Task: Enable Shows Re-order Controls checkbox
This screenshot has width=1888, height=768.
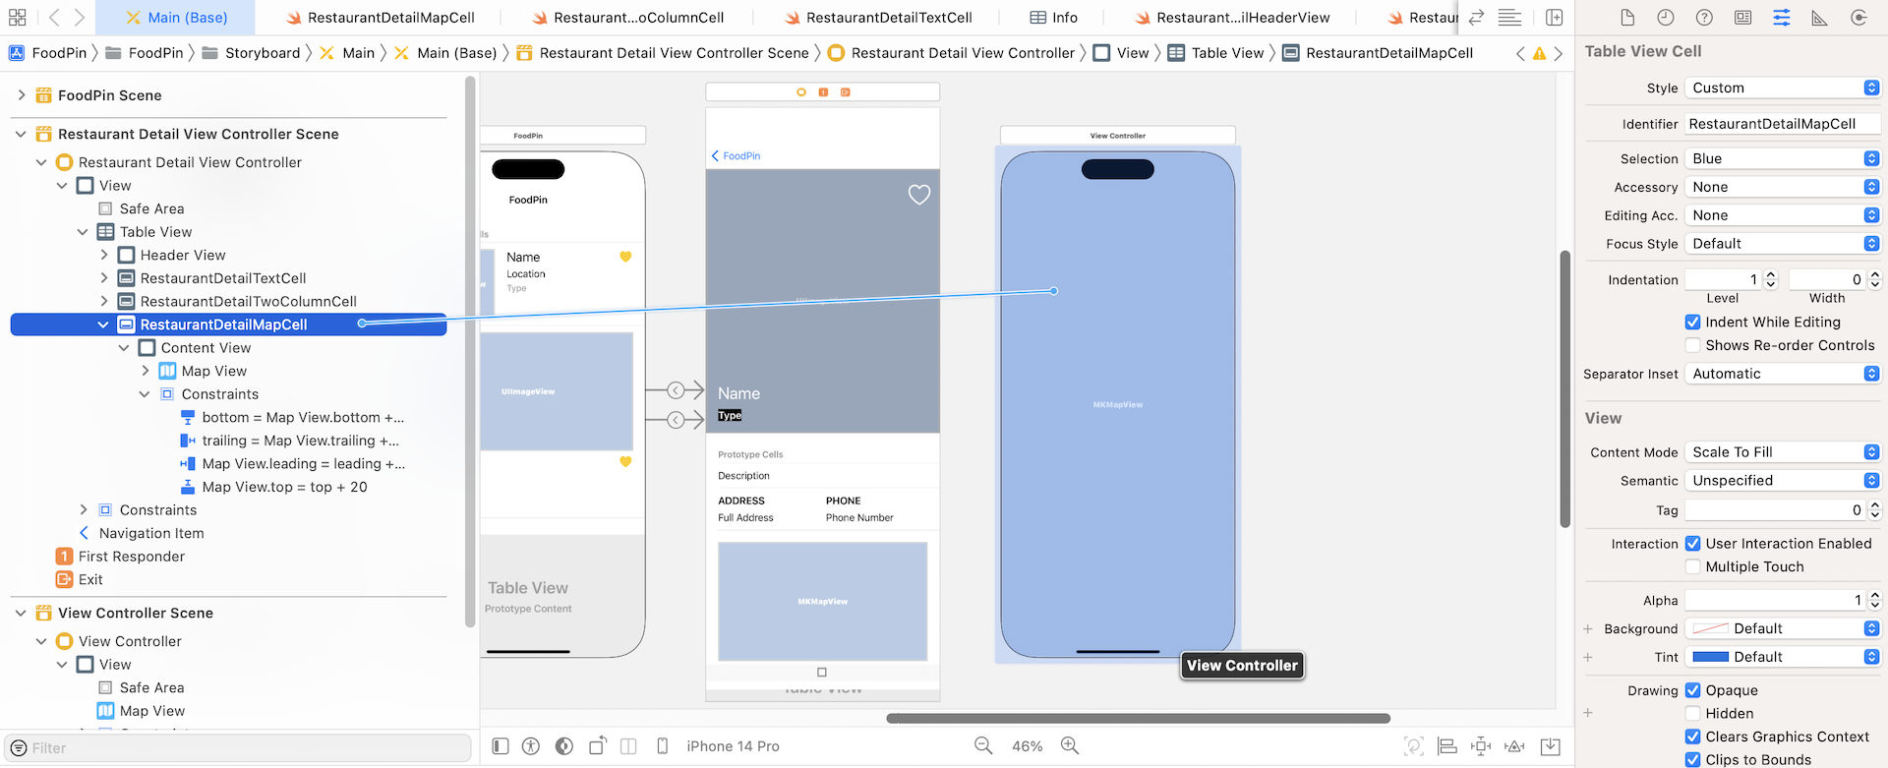Action: tap(1692, 345)
